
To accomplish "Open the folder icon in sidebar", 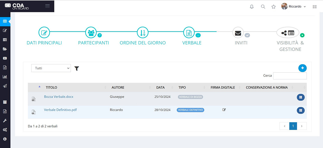I will [x=5, y=49].
